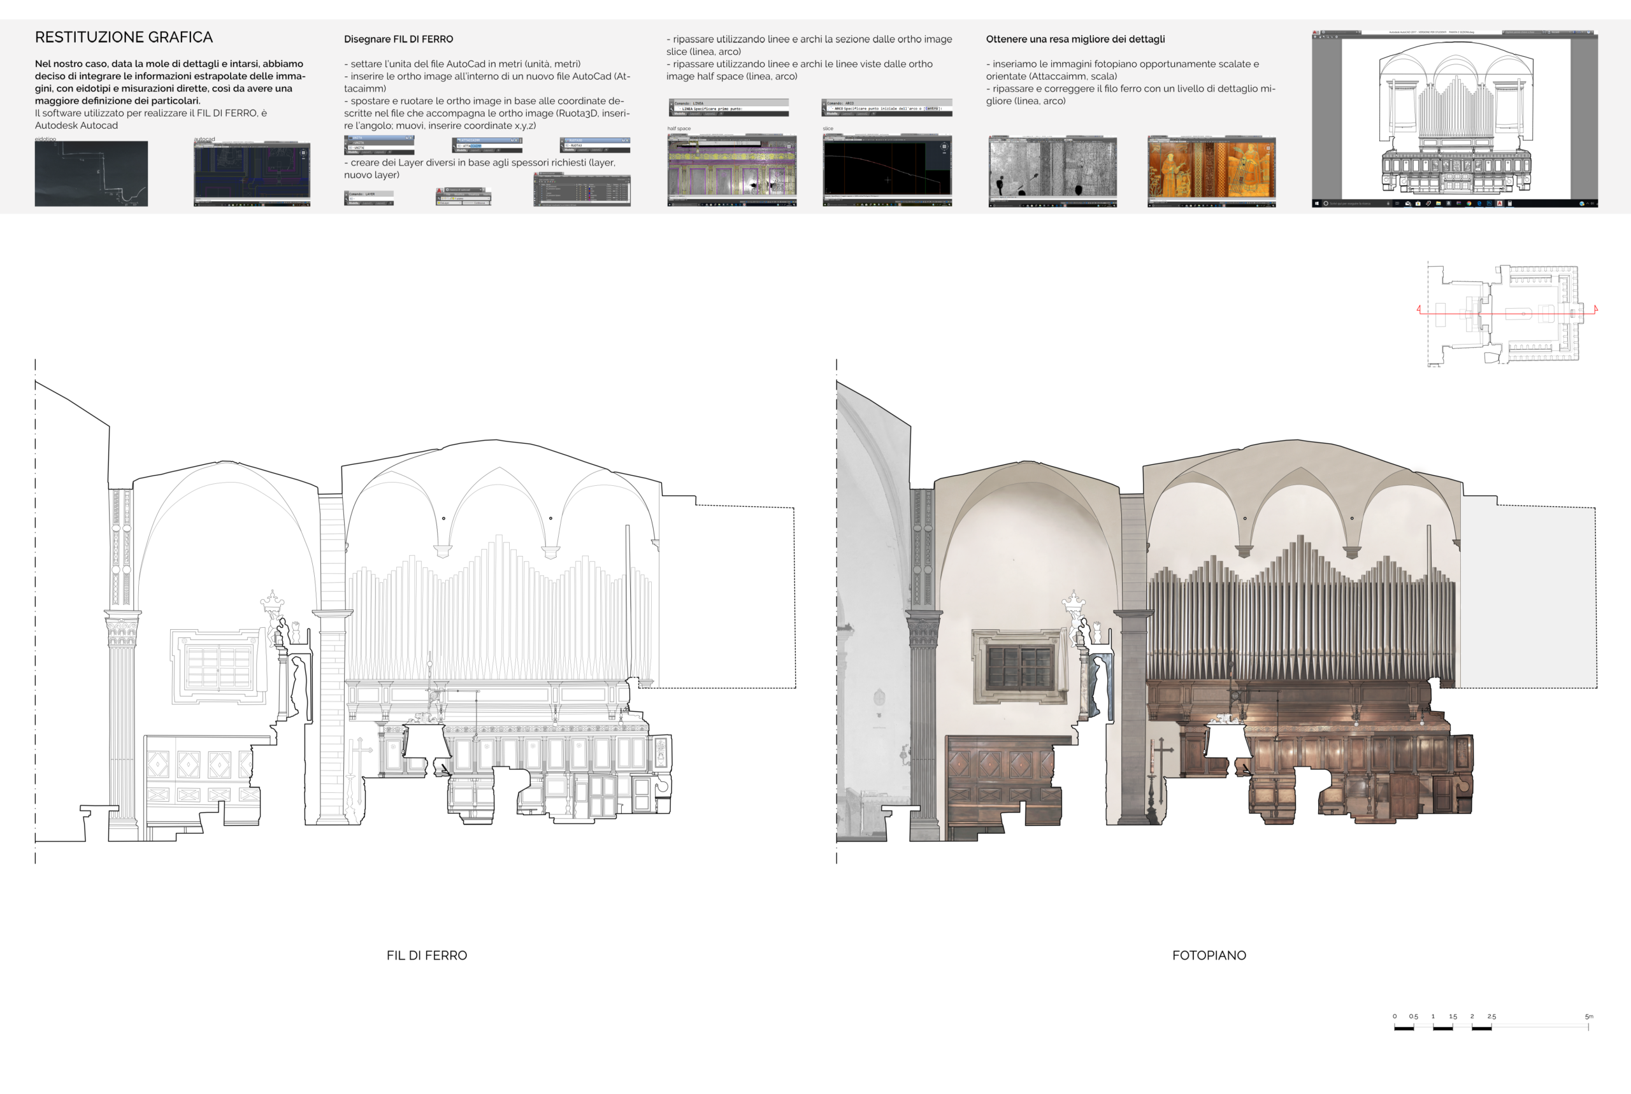
Task: Click the orange fotopiano painting thumbnail
Action: click(x=1211, y=168)
